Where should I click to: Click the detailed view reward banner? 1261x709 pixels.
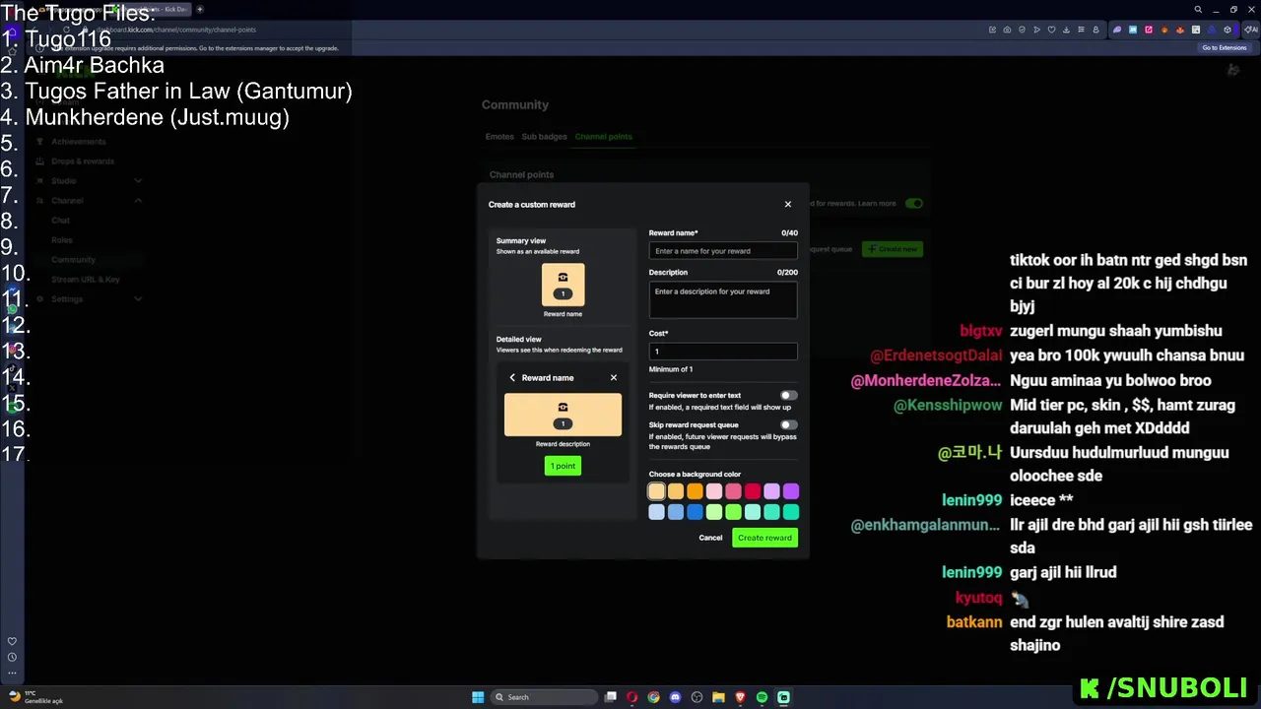click(x=563, y=415)
